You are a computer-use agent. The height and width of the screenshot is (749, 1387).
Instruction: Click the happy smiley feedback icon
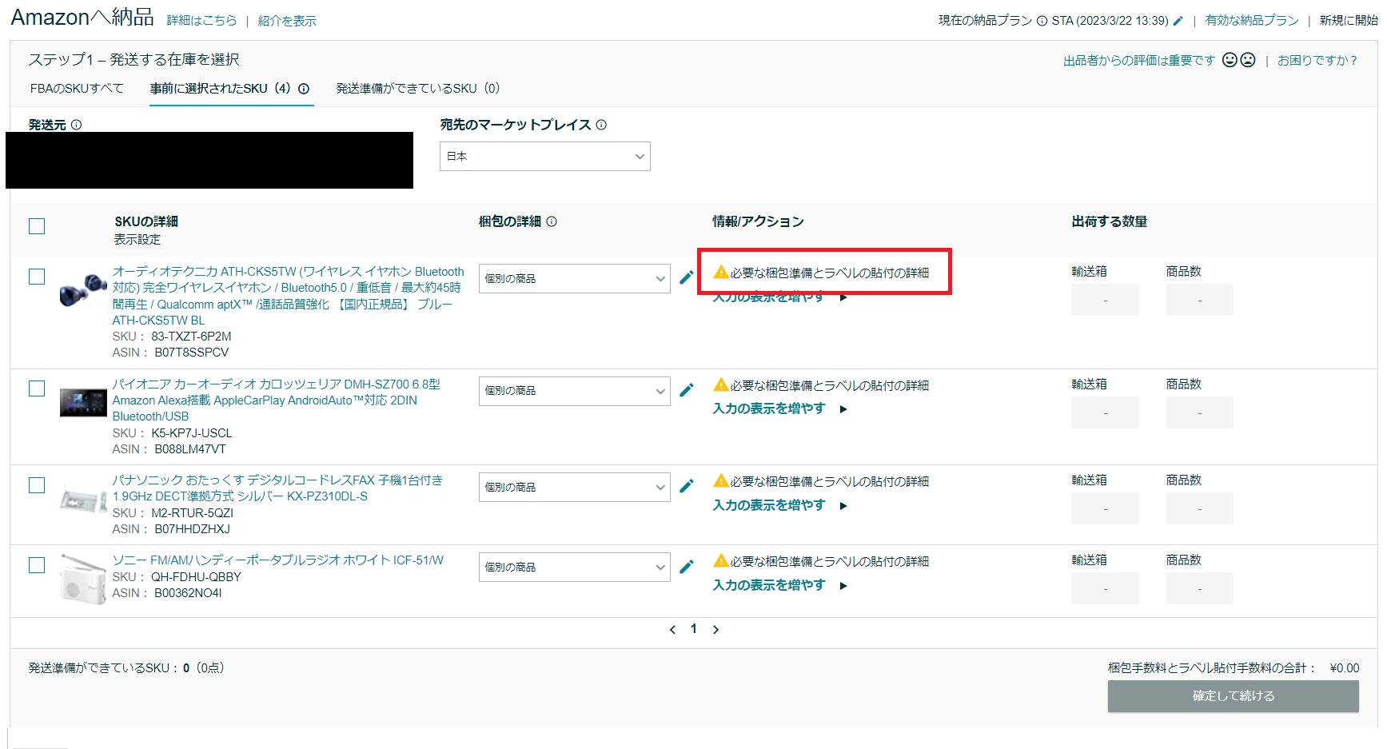click(1230, 60)
